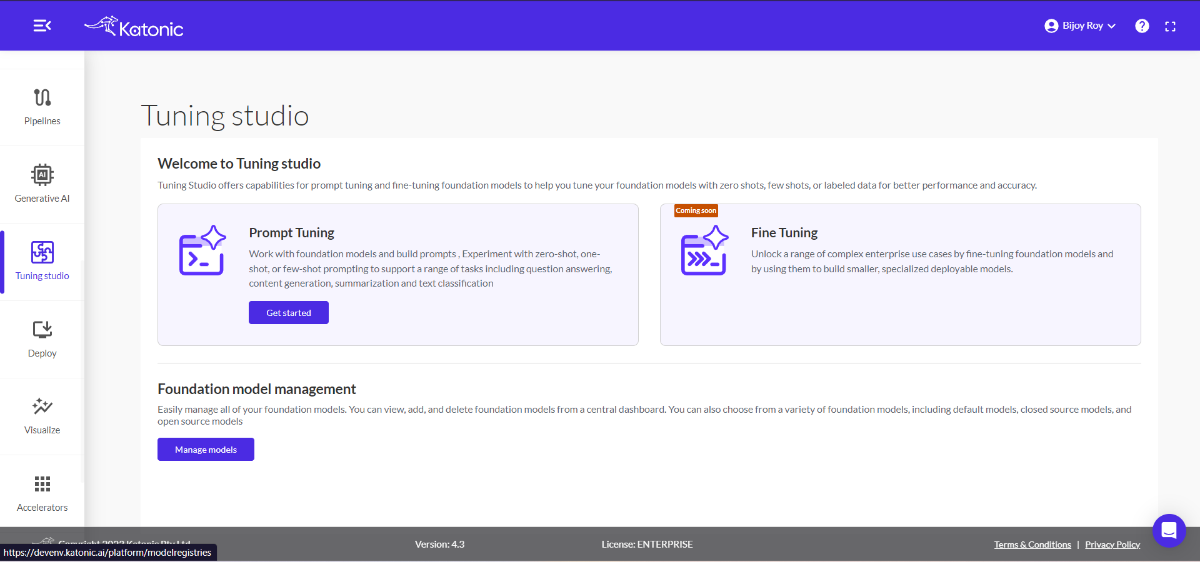Collapse the sidebar with hamburger icon

coord(42,26)
